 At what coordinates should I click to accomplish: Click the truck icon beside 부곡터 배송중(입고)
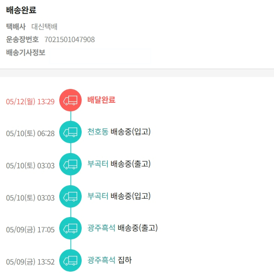click(71, 197)
